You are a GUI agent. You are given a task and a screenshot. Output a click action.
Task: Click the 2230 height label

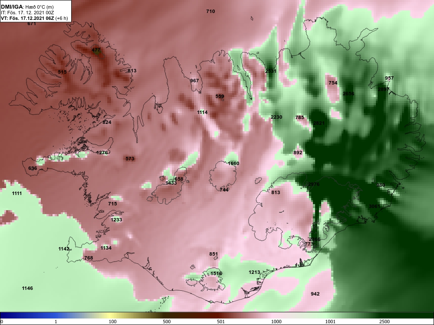pos(276,117)
